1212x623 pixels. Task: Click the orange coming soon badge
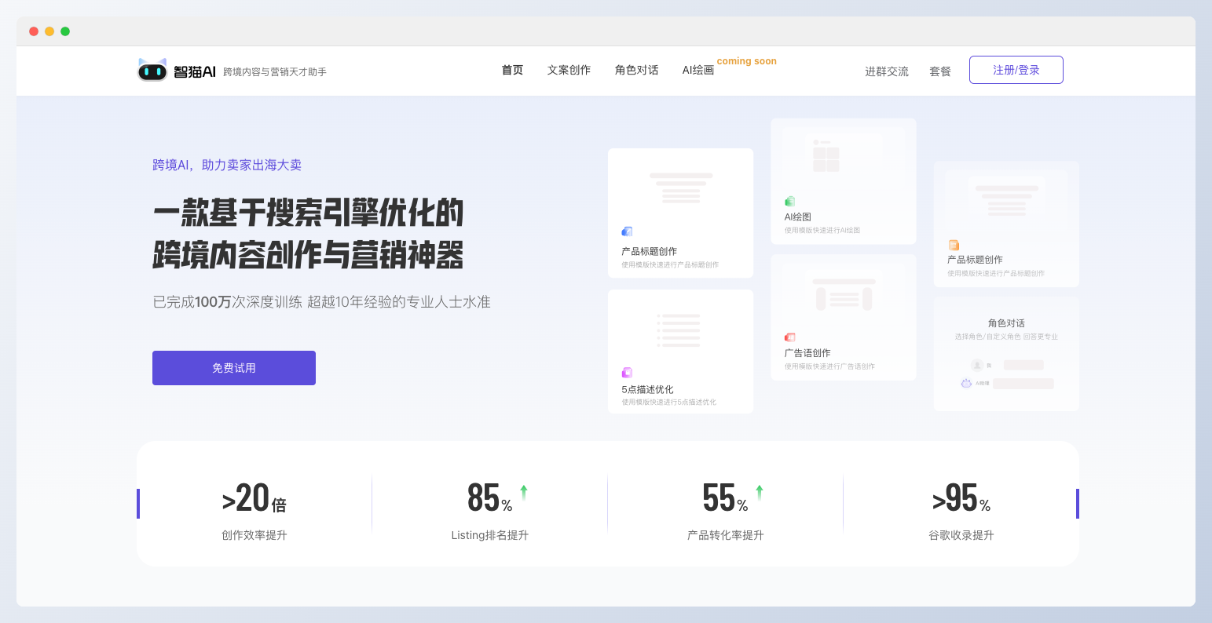tap(746, 61)
